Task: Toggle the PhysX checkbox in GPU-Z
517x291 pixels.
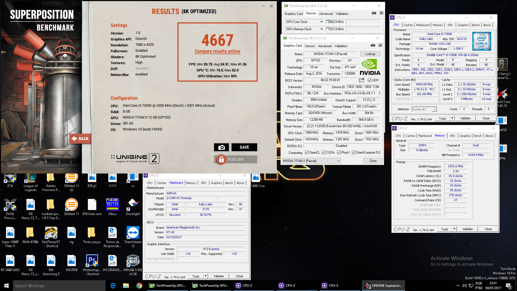Action: coord(339,153)
